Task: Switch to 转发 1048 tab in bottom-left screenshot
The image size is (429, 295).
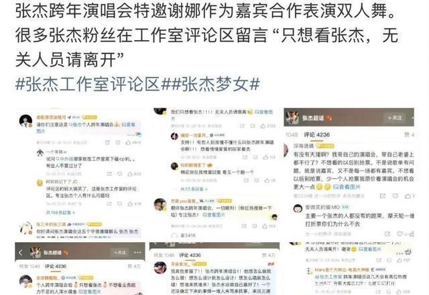Action: pyautogui.click(x=29, y=266)
